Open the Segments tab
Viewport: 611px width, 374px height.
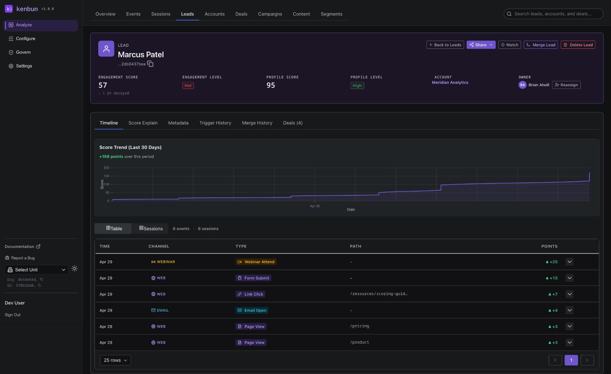[x=331, y=14]
